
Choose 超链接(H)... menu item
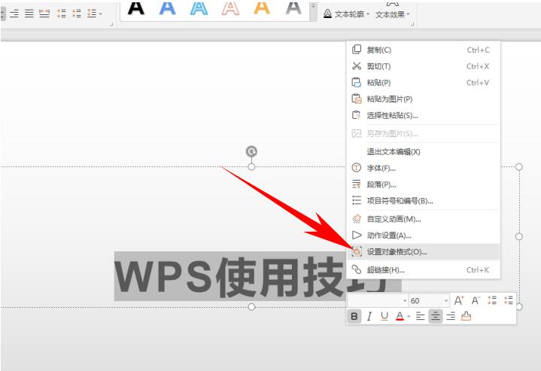[x=424, y=270]
